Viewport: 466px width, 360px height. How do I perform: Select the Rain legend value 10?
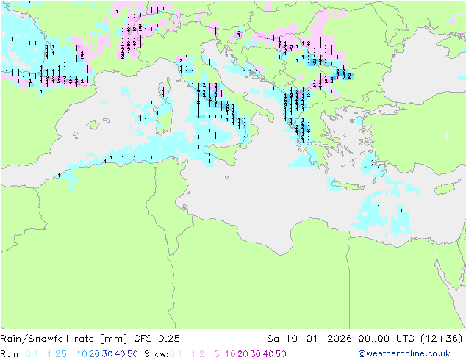[82, 354]
